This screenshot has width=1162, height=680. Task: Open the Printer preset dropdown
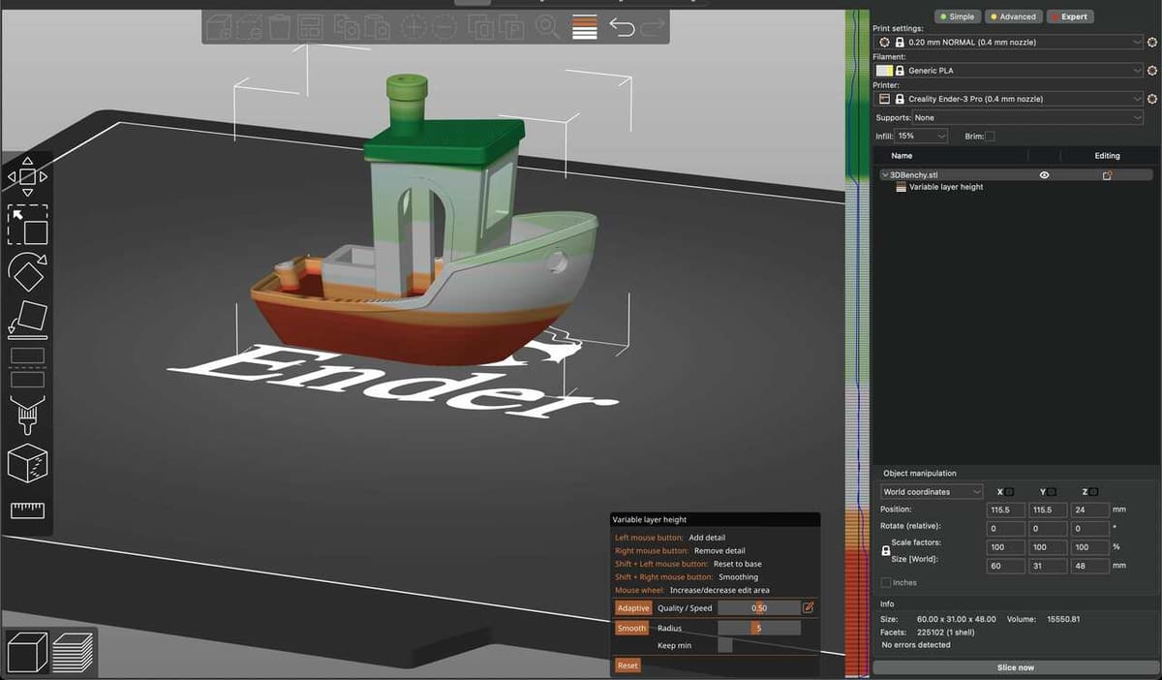click(1008, 99)
